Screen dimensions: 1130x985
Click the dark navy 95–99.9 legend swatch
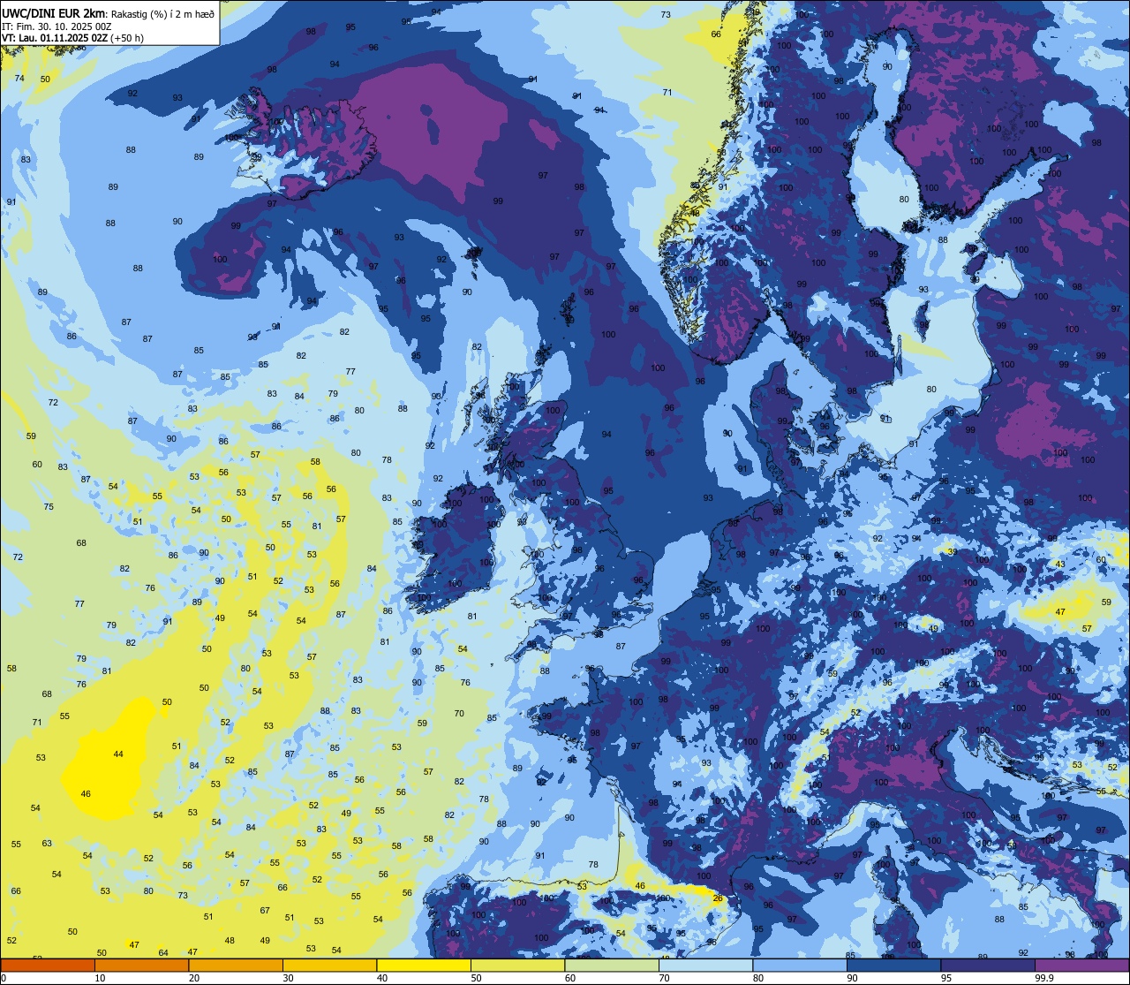coord(987,965)
